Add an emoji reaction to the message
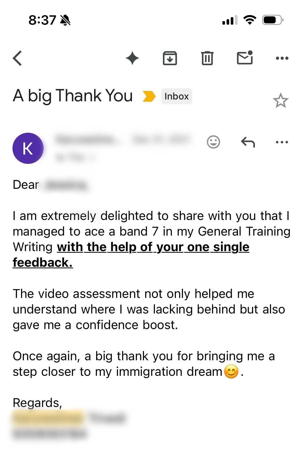This screenshot has height=454, width=304. [213, 142]
